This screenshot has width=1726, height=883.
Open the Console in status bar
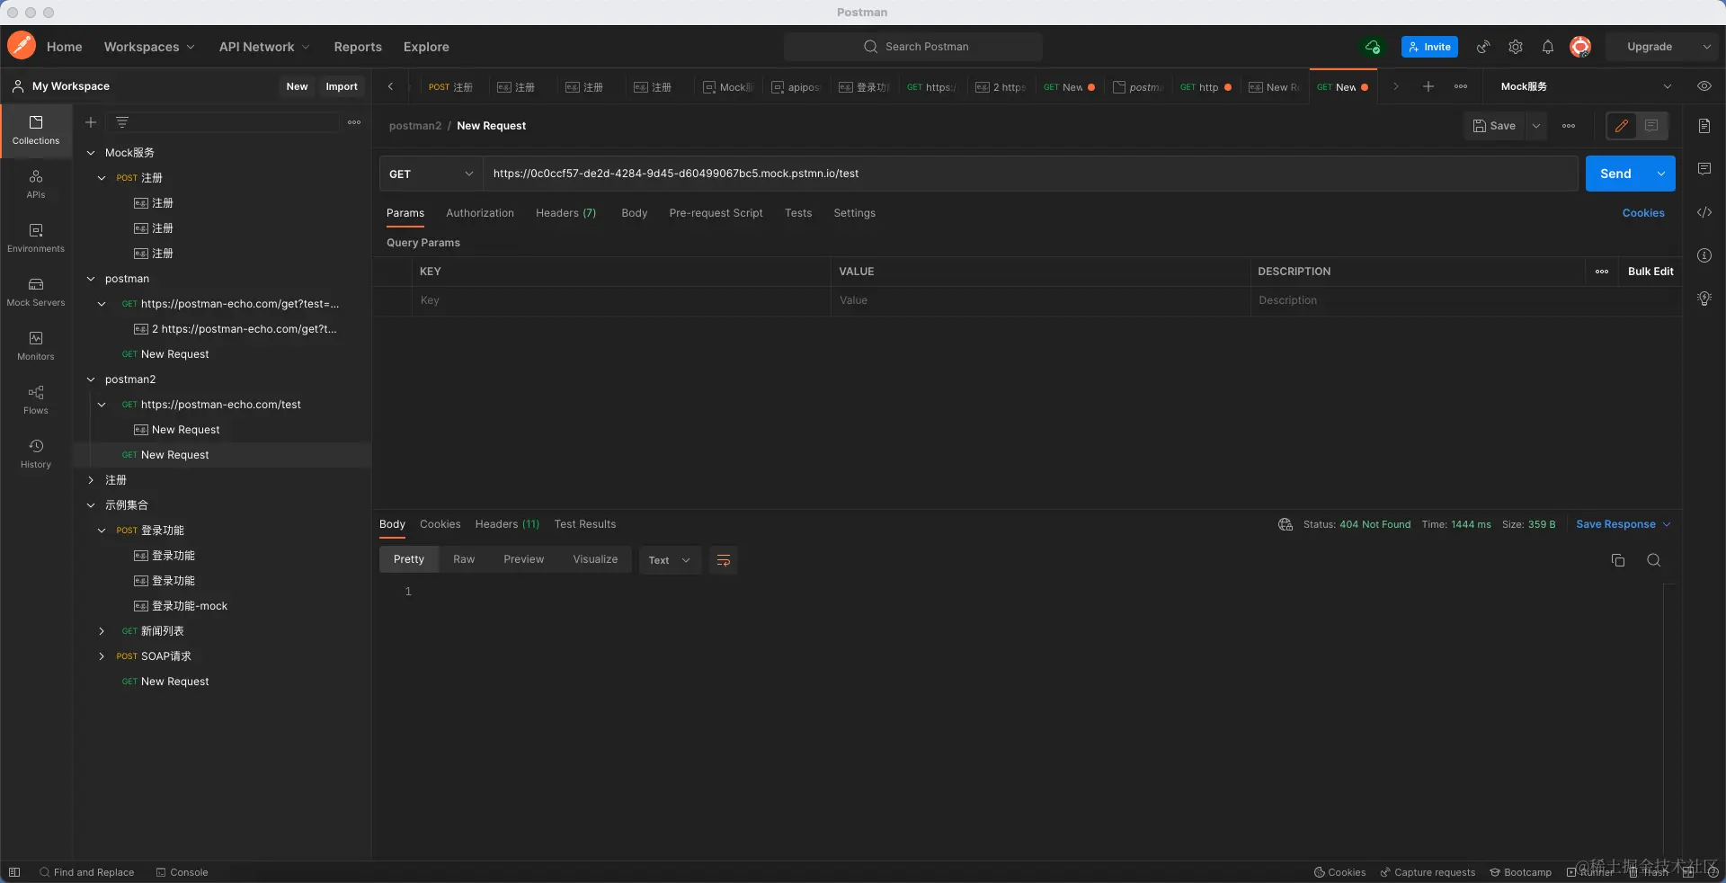click(x=182, y=872)
